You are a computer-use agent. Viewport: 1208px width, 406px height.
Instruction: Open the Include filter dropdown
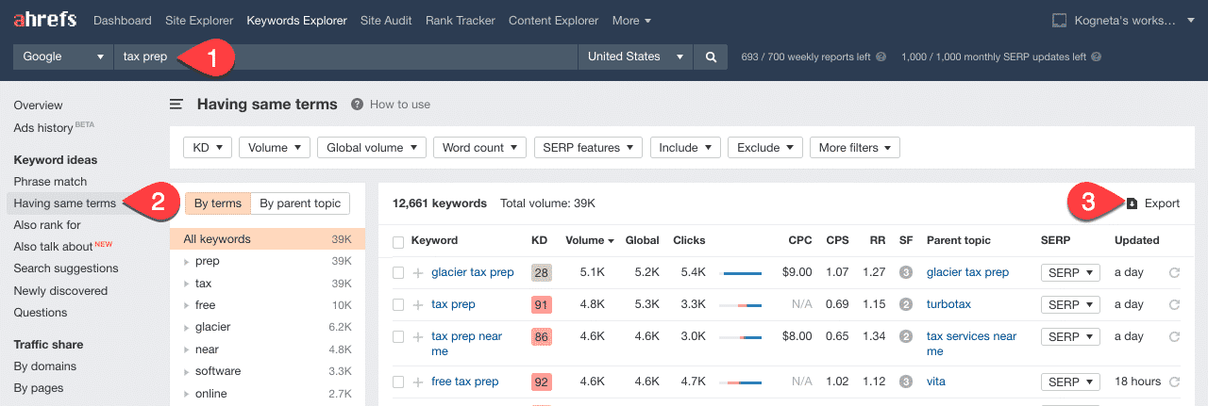685,148
